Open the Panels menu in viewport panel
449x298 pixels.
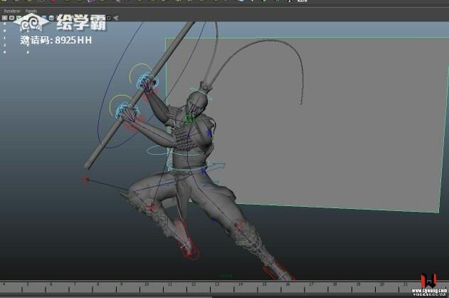click(x=31, y=11)
